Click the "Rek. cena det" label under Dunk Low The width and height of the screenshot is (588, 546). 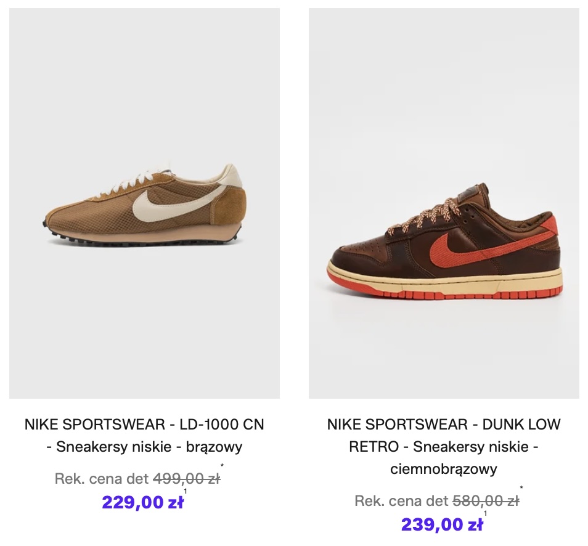point(401,501)
